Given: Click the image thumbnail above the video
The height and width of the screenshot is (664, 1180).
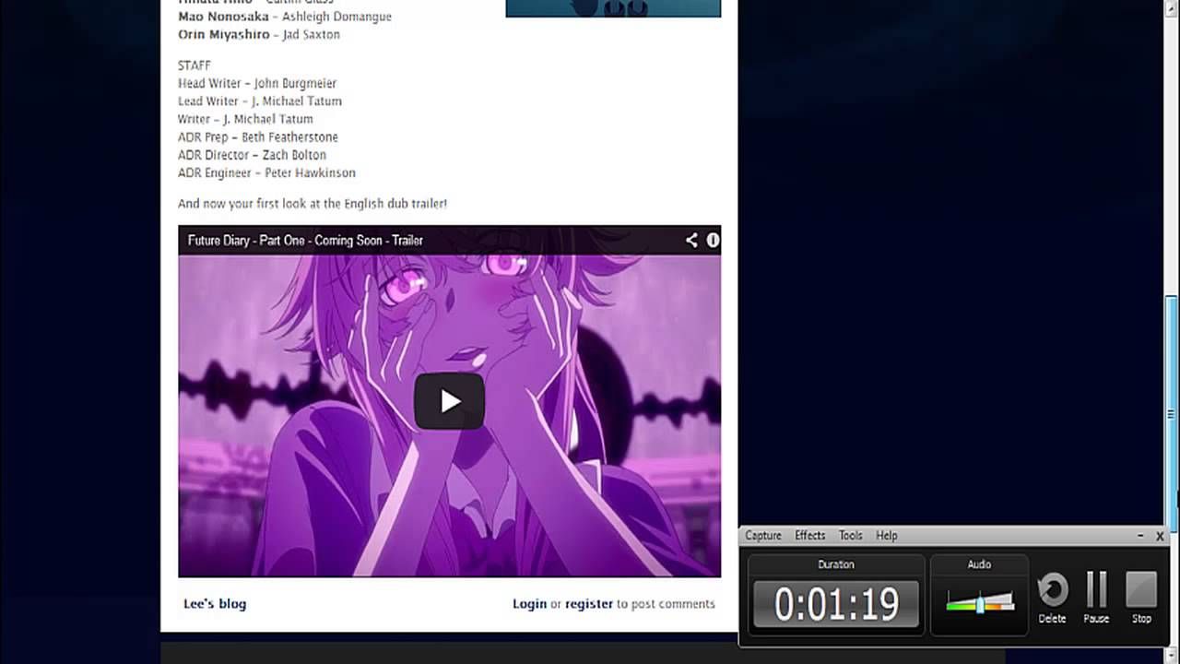Looking at the screenshot, I should (x=613, y=8).
